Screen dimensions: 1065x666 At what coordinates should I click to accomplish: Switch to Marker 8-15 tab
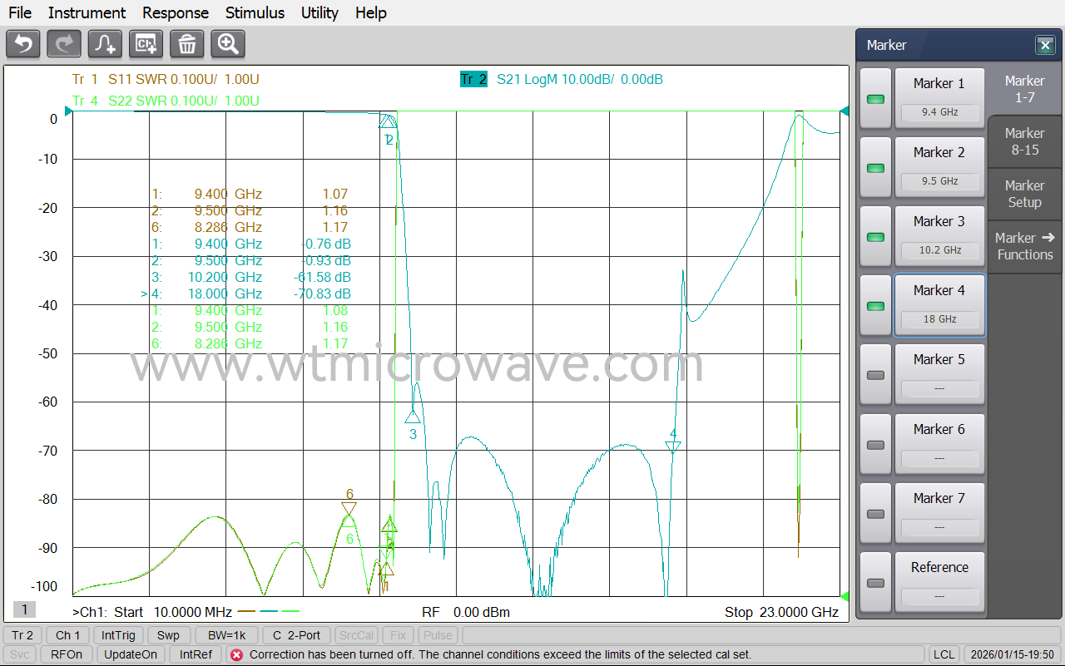[x=1024, y=141]
